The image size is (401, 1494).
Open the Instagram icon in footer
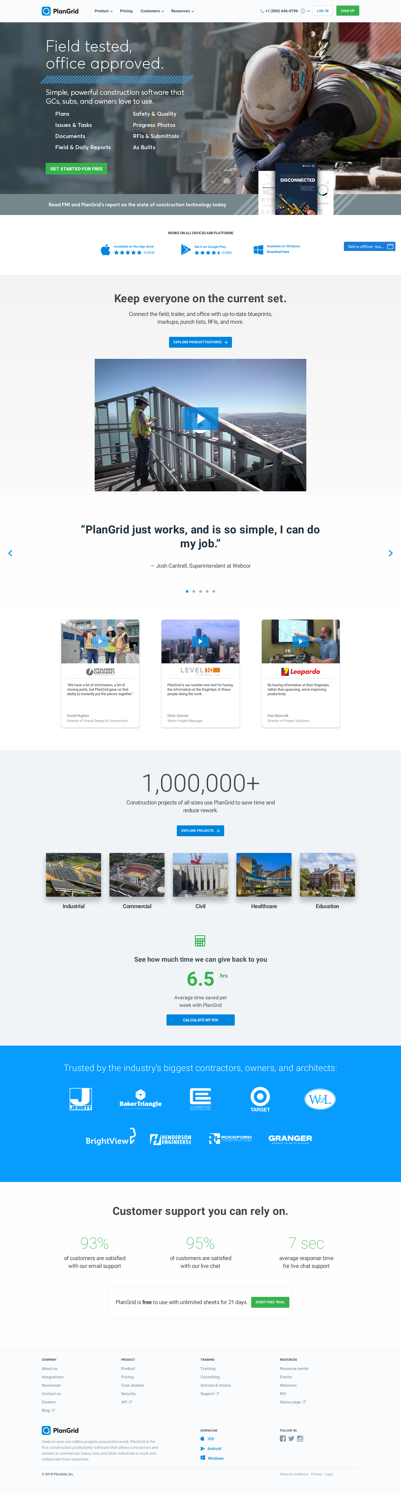300,1438
